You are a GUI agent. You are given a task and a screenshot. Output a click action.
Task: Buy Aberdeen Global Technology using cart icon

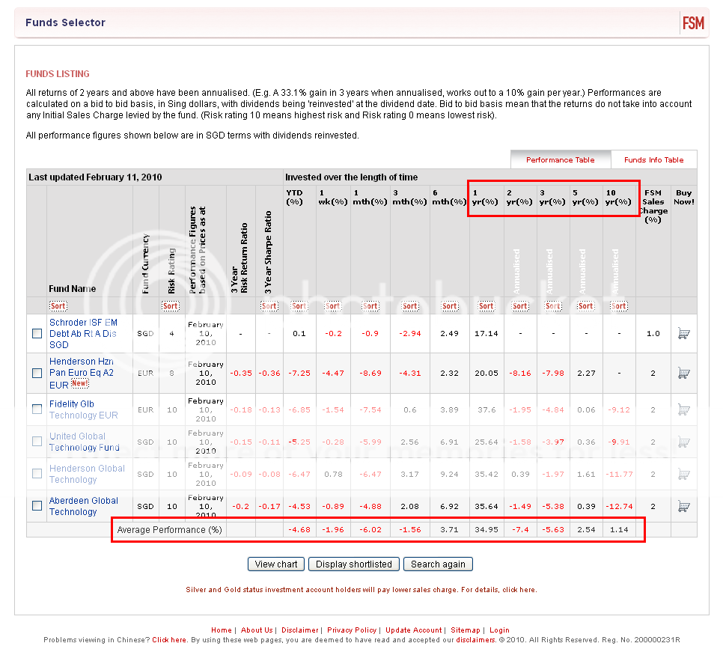(684, 507)
